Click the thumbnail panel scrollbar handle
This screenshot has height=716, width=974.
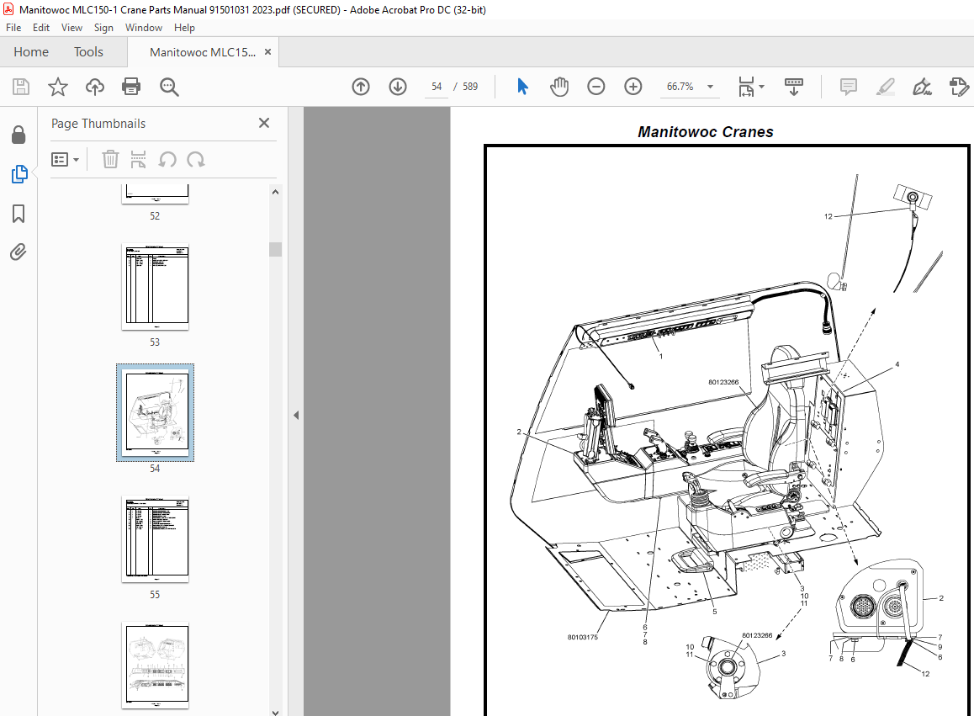(275, 249)
